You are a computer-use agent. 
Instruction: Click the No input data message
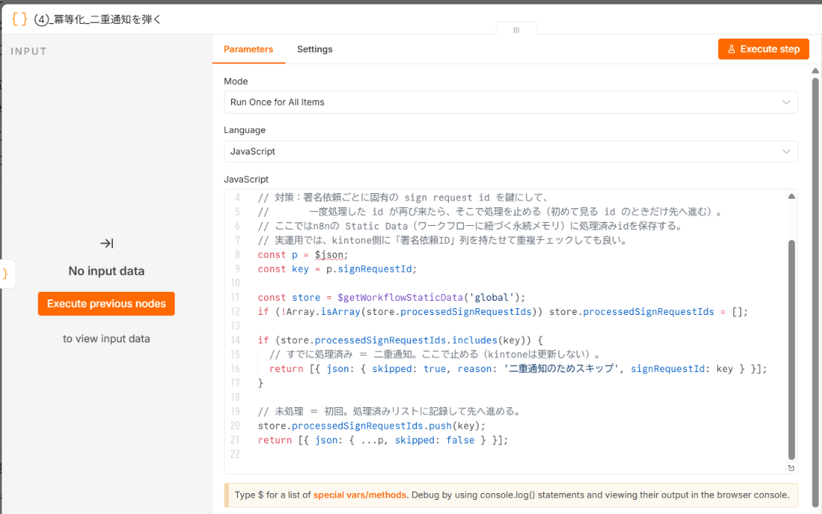tap(106, 271)
